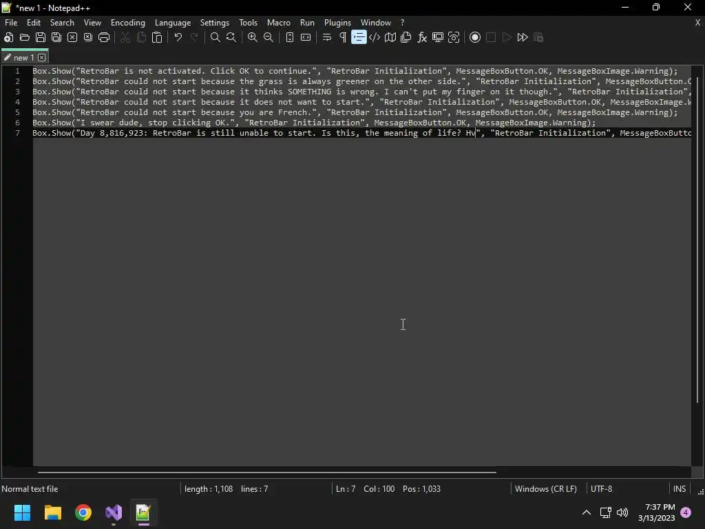Open the Edit menu
This screenshot has width=705, height=529.
pos(34,23)
